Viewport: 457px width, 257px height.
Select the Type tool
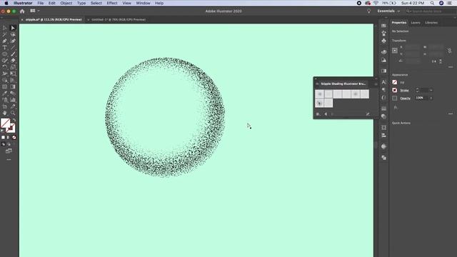coord(4,48)
